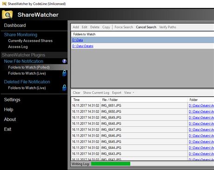Open Share Monitoring section

tap(20, 34)
